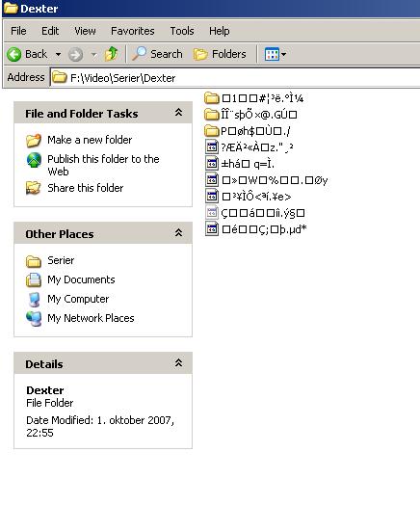Open My Documents link
The image size is (420, 505).
[x=81, y=279]
